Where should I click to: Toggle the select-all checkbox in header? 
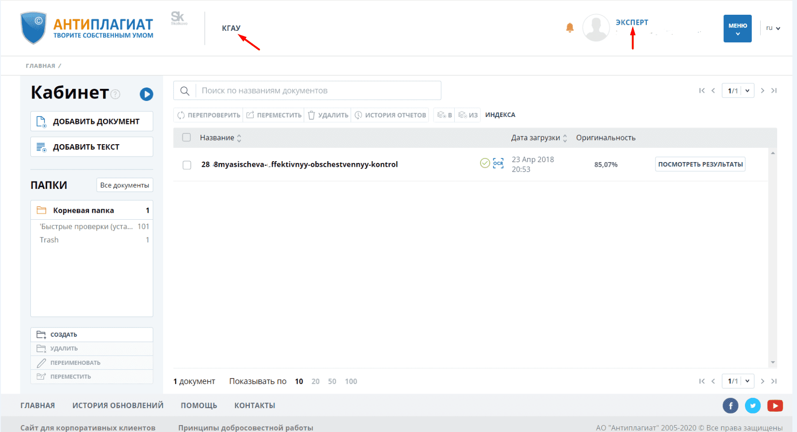pos(187,137)
